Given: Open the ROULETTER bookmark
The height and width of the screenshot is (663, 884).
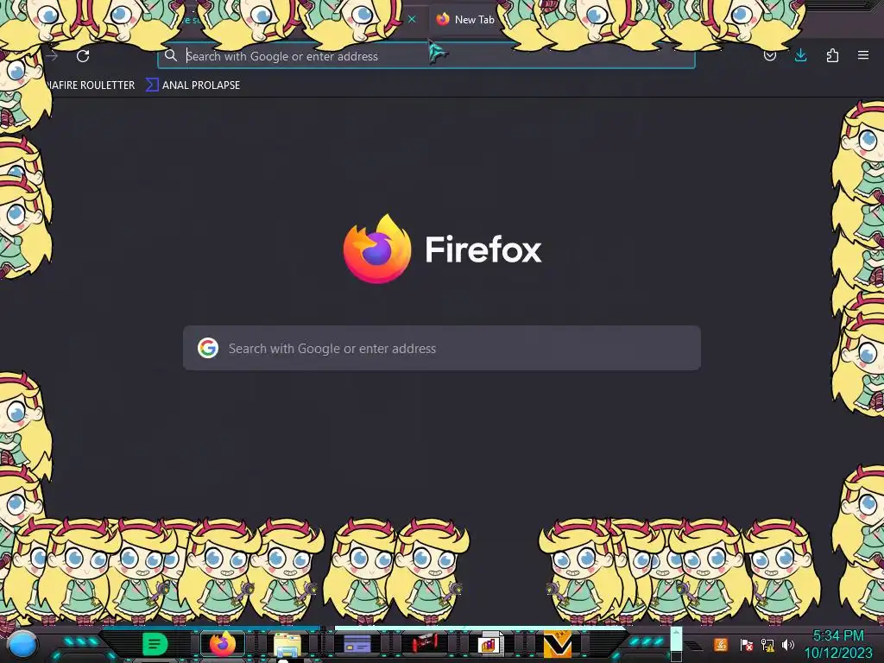Looking at the screenshot, I should point(92,85).
